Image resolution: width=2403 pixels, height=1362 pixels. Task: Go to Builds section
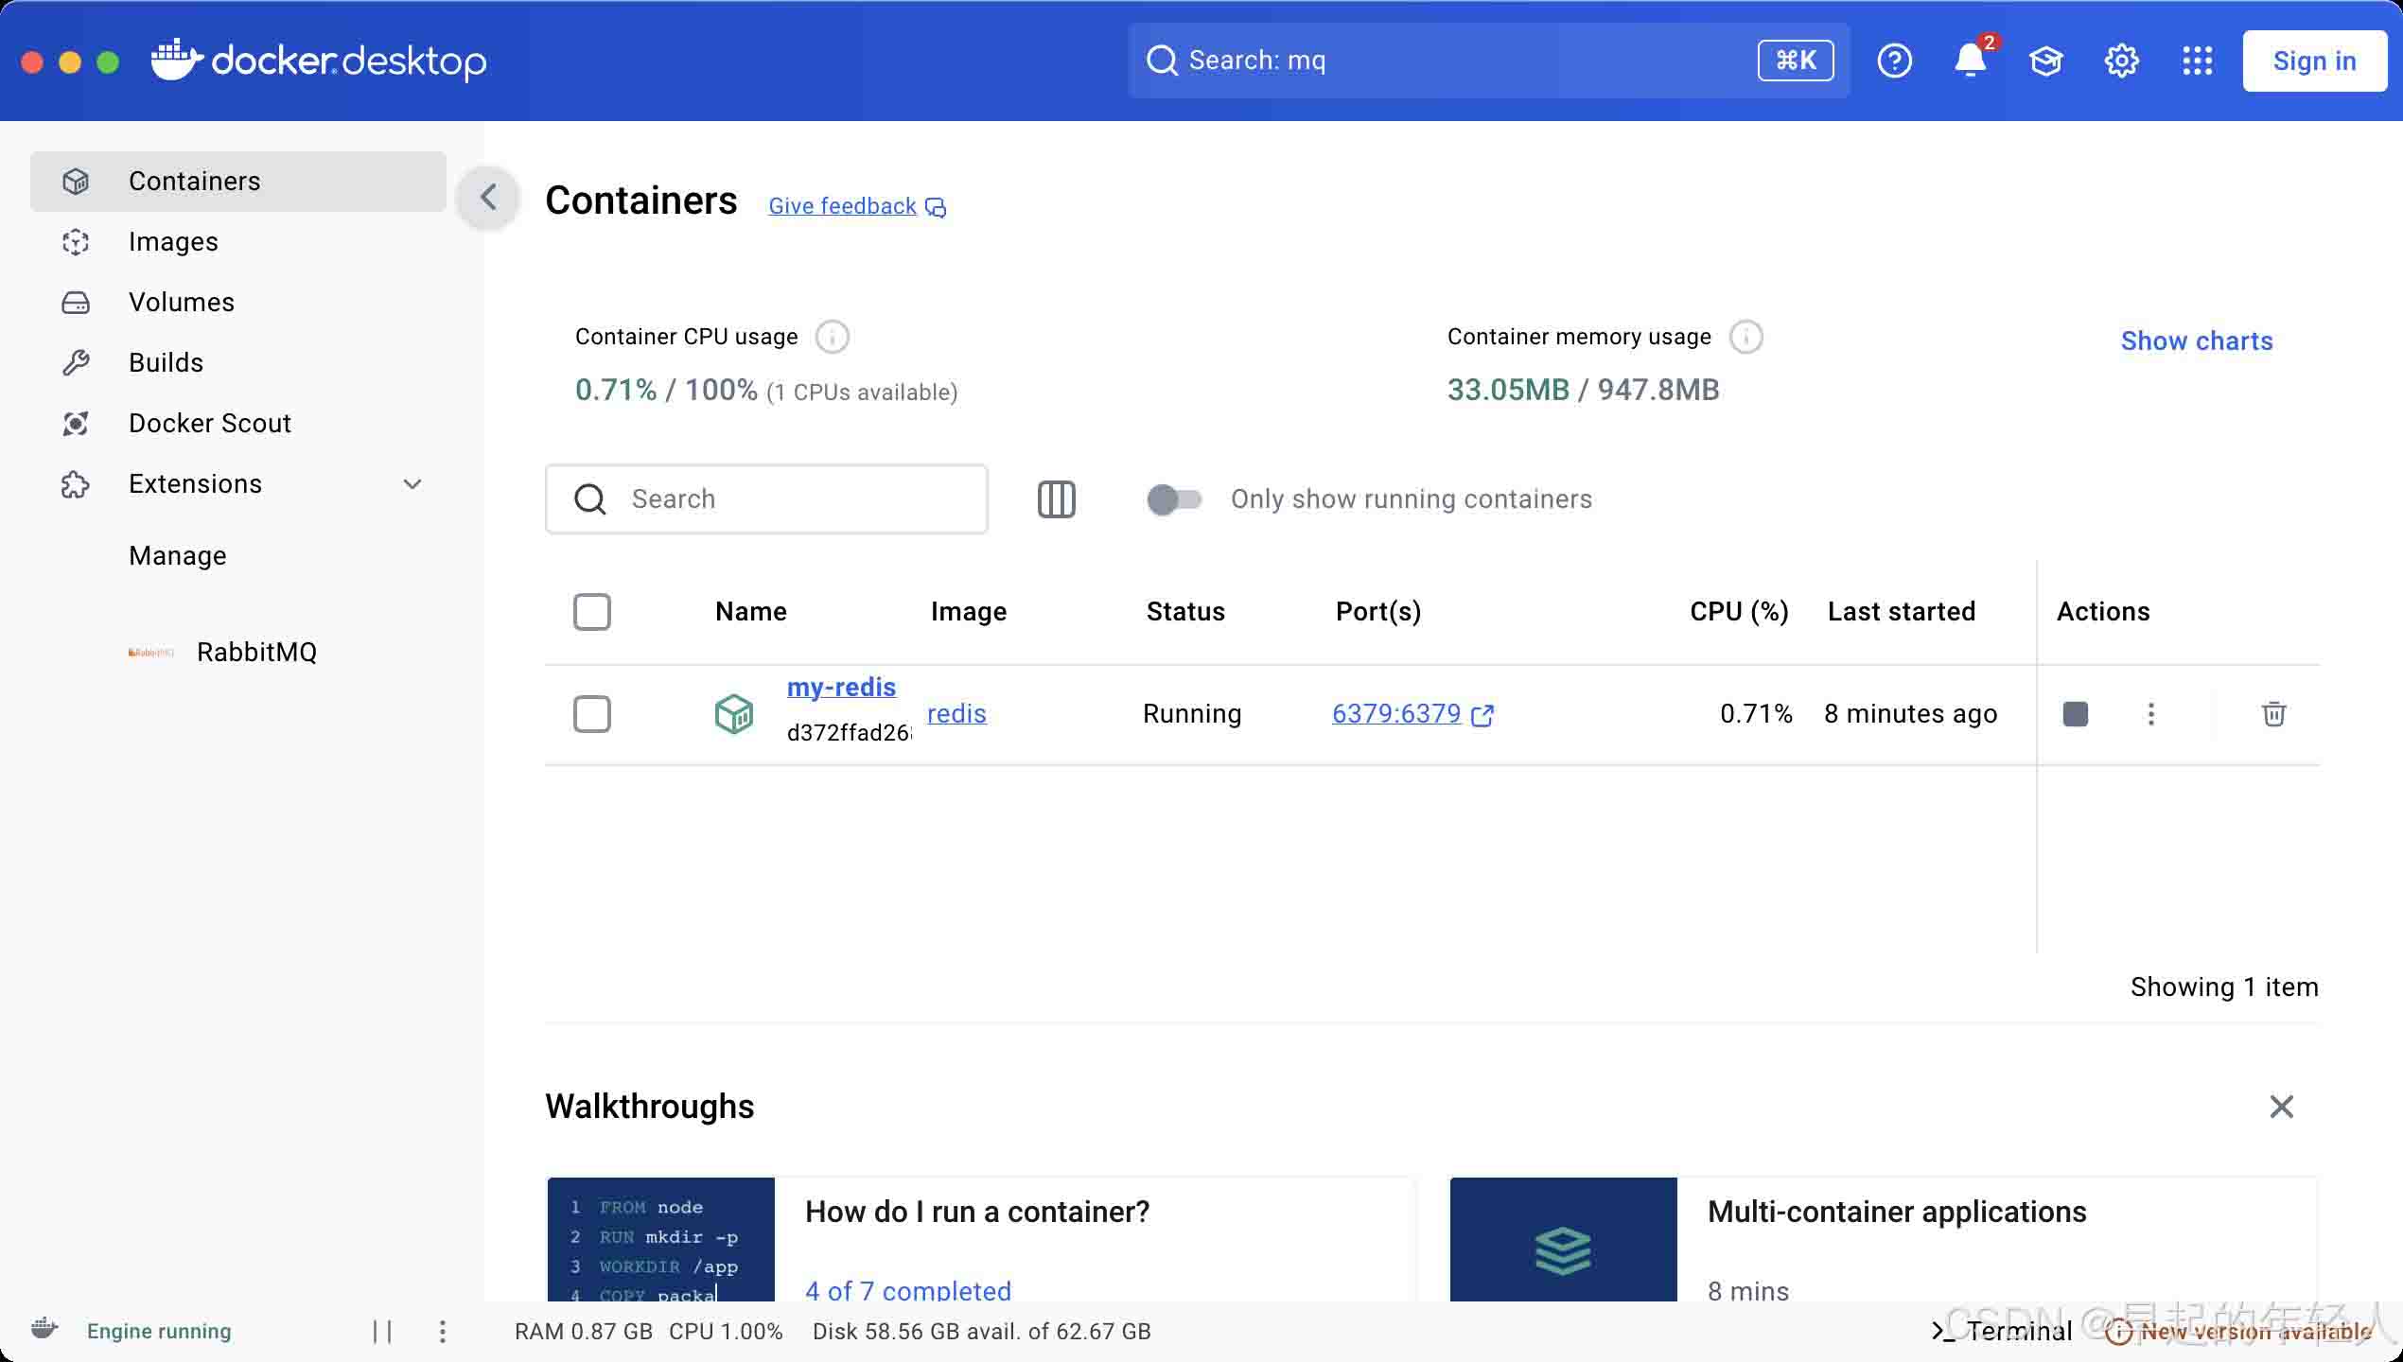coord(238,362)
